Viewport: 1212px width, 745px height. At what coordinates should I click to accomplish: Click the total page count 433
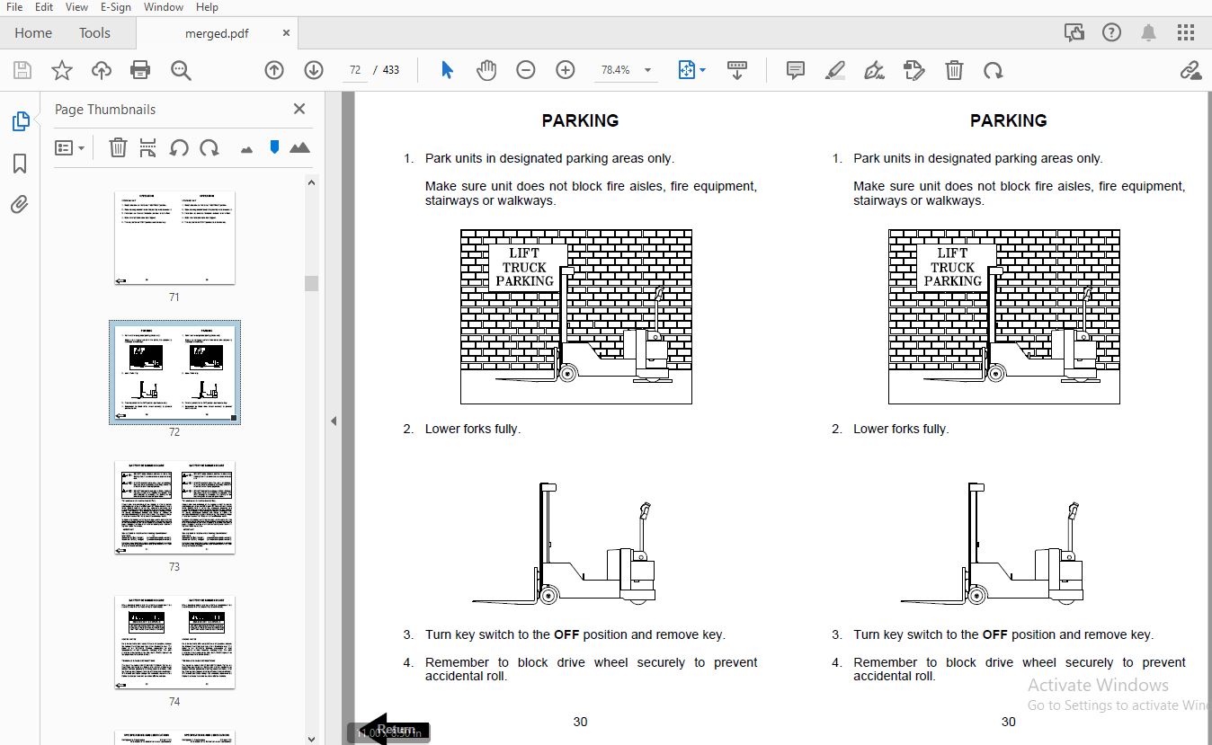[391, 70]
